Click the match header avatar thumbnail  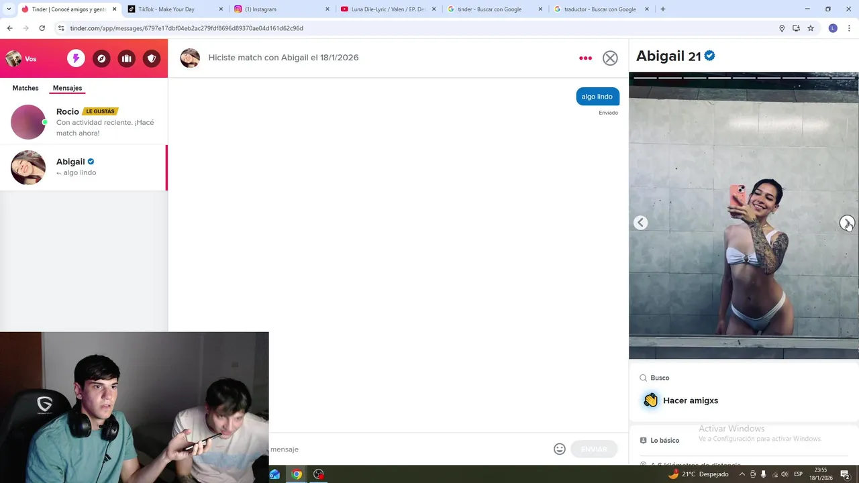(x=190, y=58)
